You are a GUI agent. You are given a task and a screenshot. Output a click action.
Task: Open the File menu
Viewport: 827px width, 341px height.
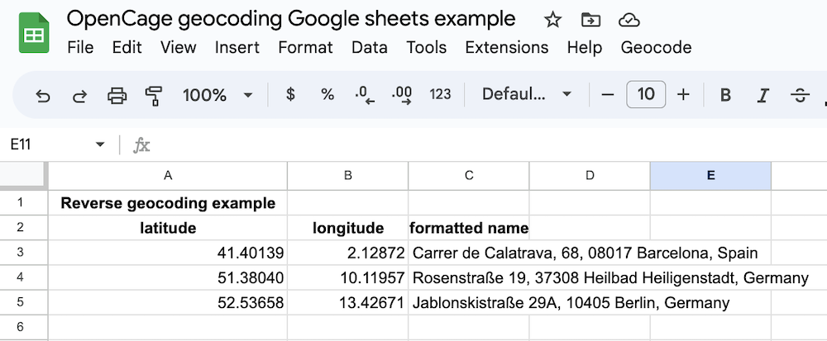tap(81, 47)
